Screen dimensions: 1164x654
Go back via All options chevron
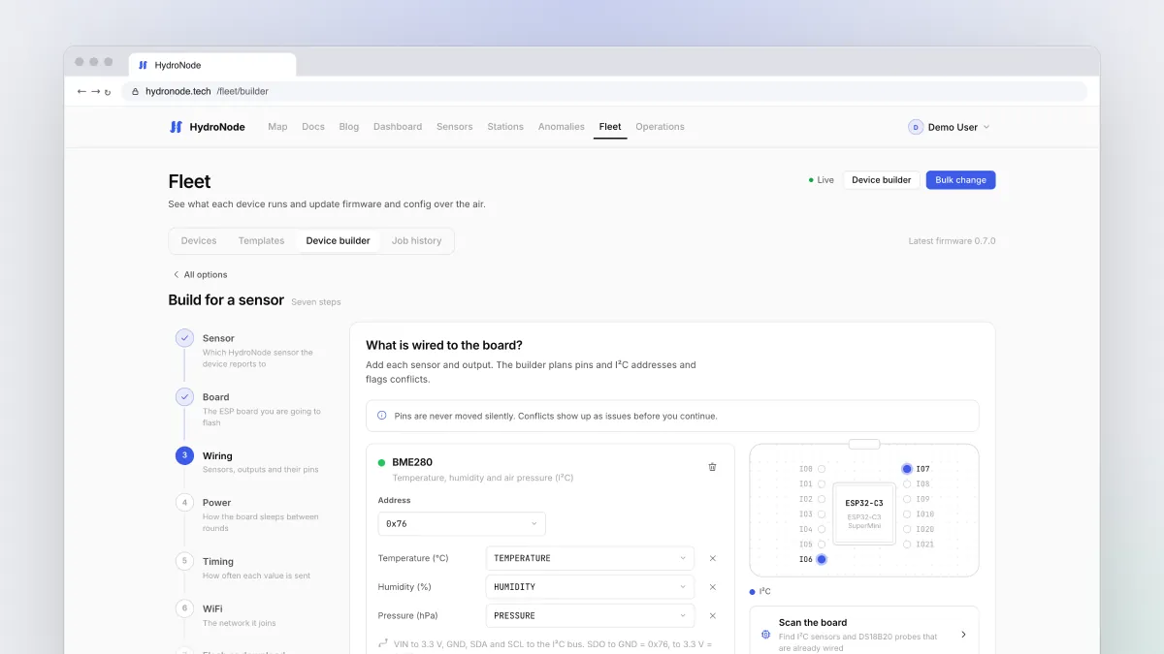(x=176, y=274)
